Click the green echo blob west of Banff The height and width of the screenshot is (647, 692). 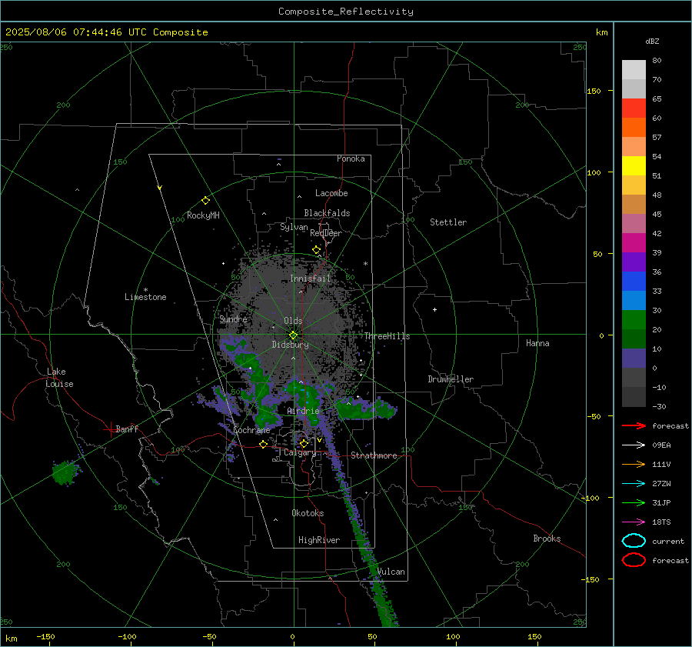[66, 472]
